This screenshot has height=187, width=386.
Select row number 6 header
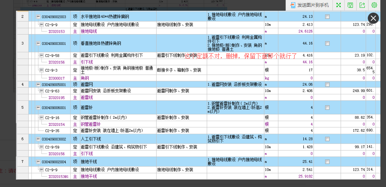tap(22, 139)
